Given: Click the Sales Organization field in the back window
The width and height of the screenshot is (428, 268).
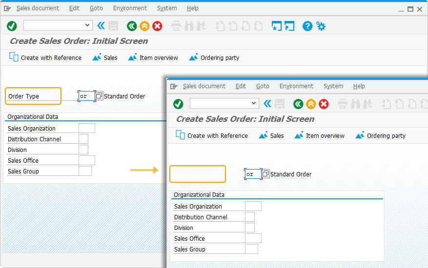Looking at the screenshot, I should point(87,128).
